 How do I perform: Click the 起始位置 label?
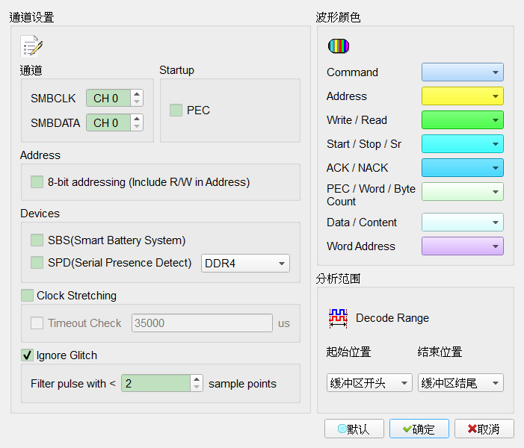coord(348,352)
